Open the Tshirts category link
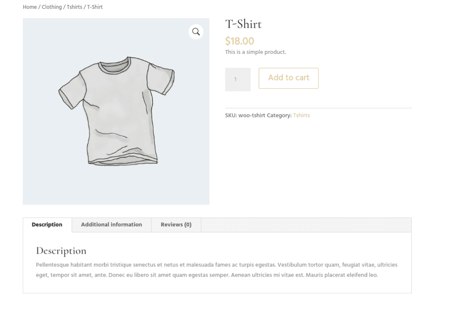Screen dimensions: 451x309 [x=301, y=115]
